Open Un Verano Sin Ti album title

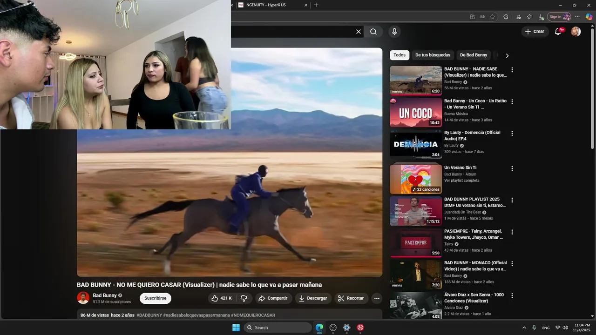pos(460,167)
